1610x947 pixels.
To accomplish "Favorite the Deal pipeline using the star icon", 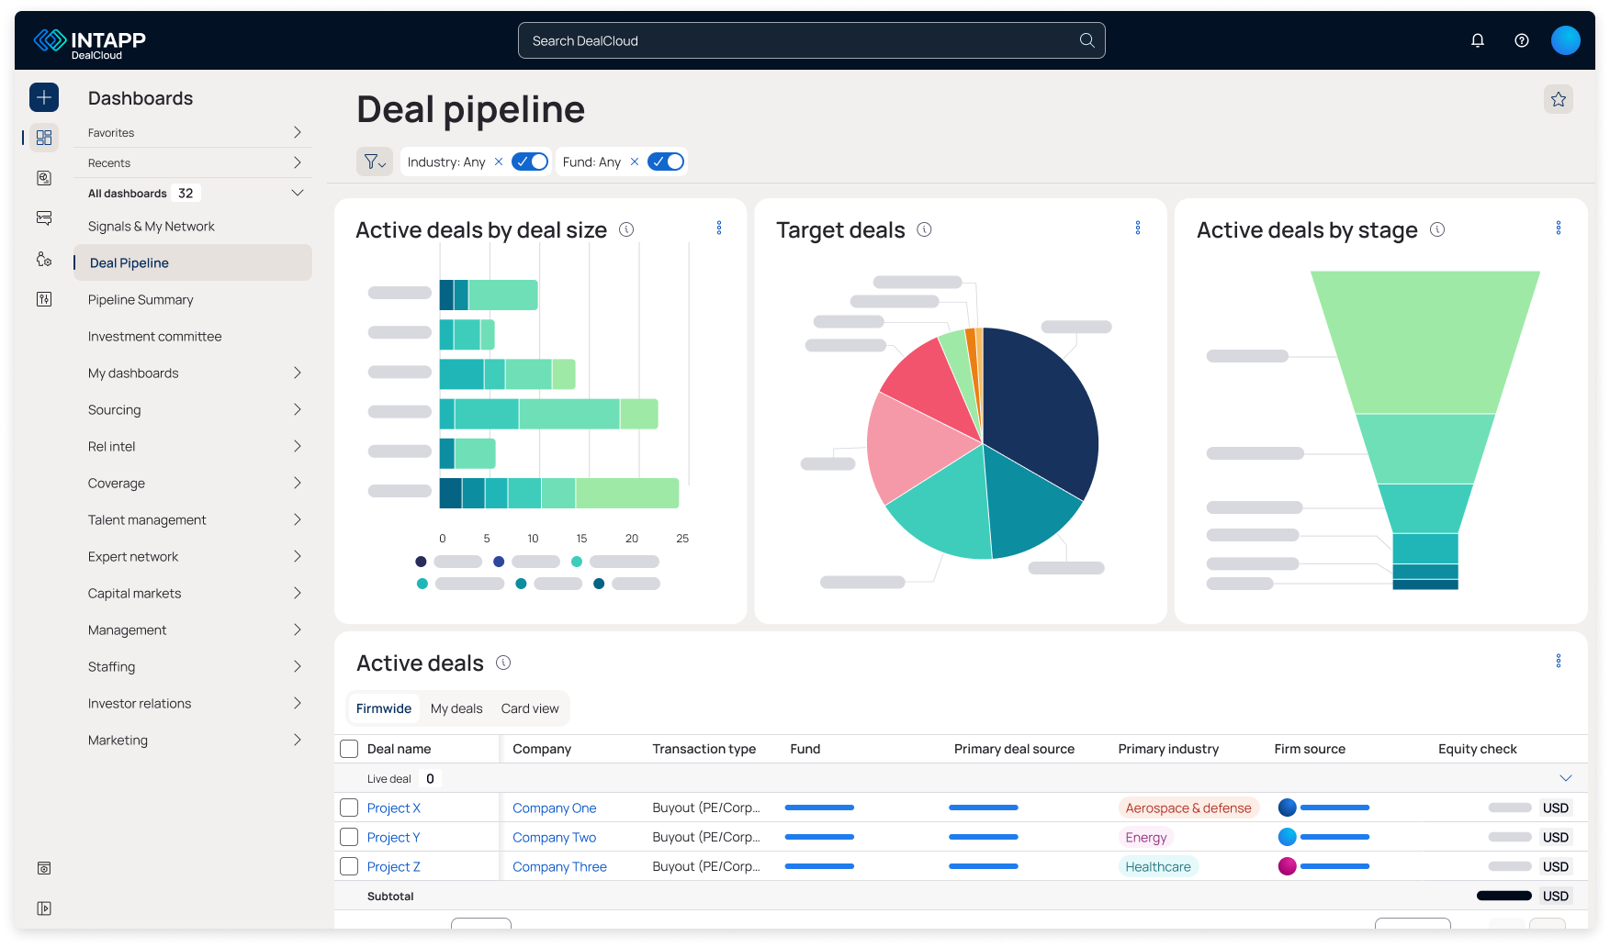I will (1558, 98).
